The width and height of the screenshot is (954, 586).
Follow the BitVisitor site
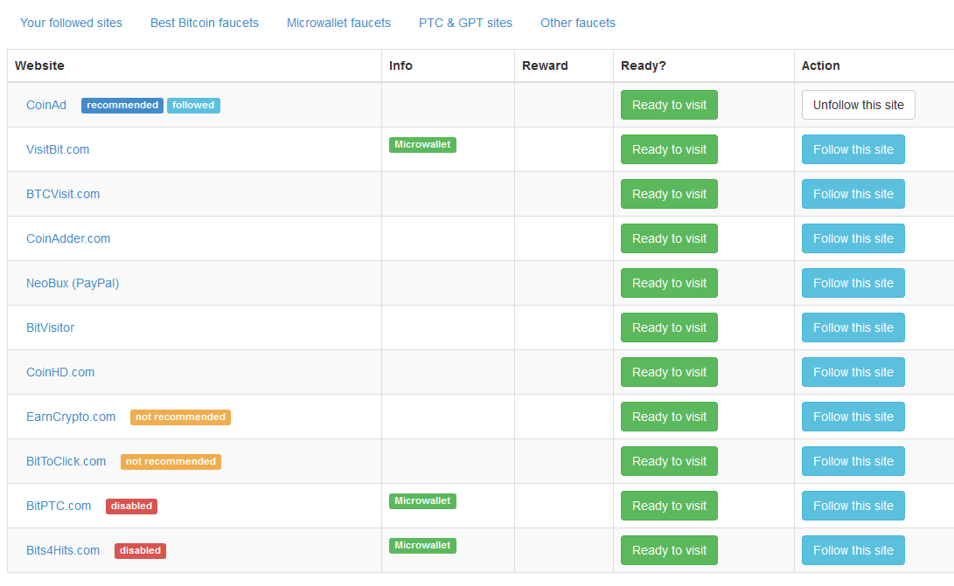853,327
